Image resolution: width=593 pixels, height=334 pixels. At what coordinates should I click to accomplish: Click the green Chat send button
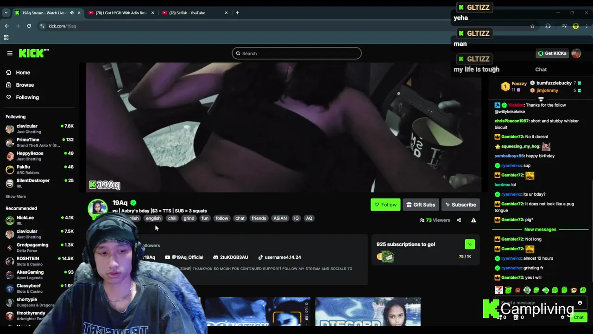(x=579, y=317)
